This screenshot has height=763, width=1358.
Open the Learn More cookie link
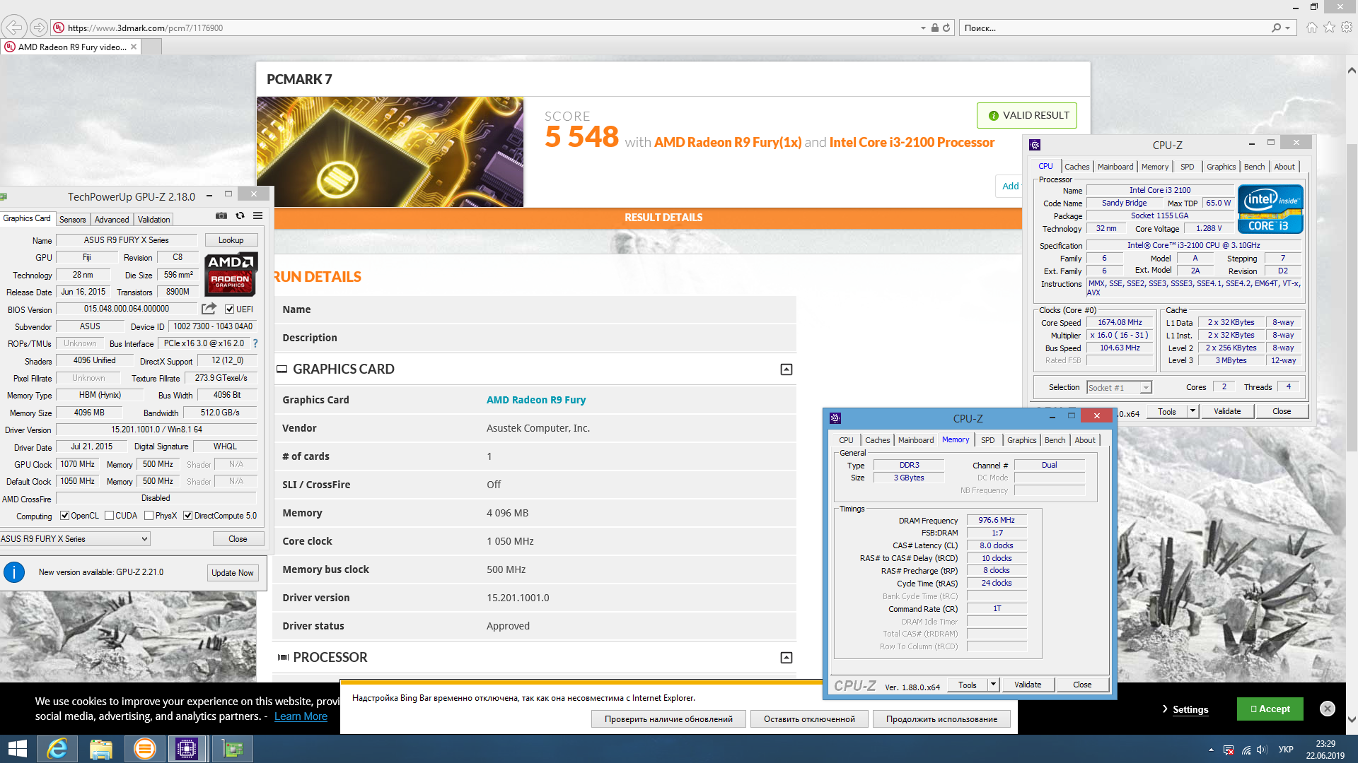tap(301, 716)
